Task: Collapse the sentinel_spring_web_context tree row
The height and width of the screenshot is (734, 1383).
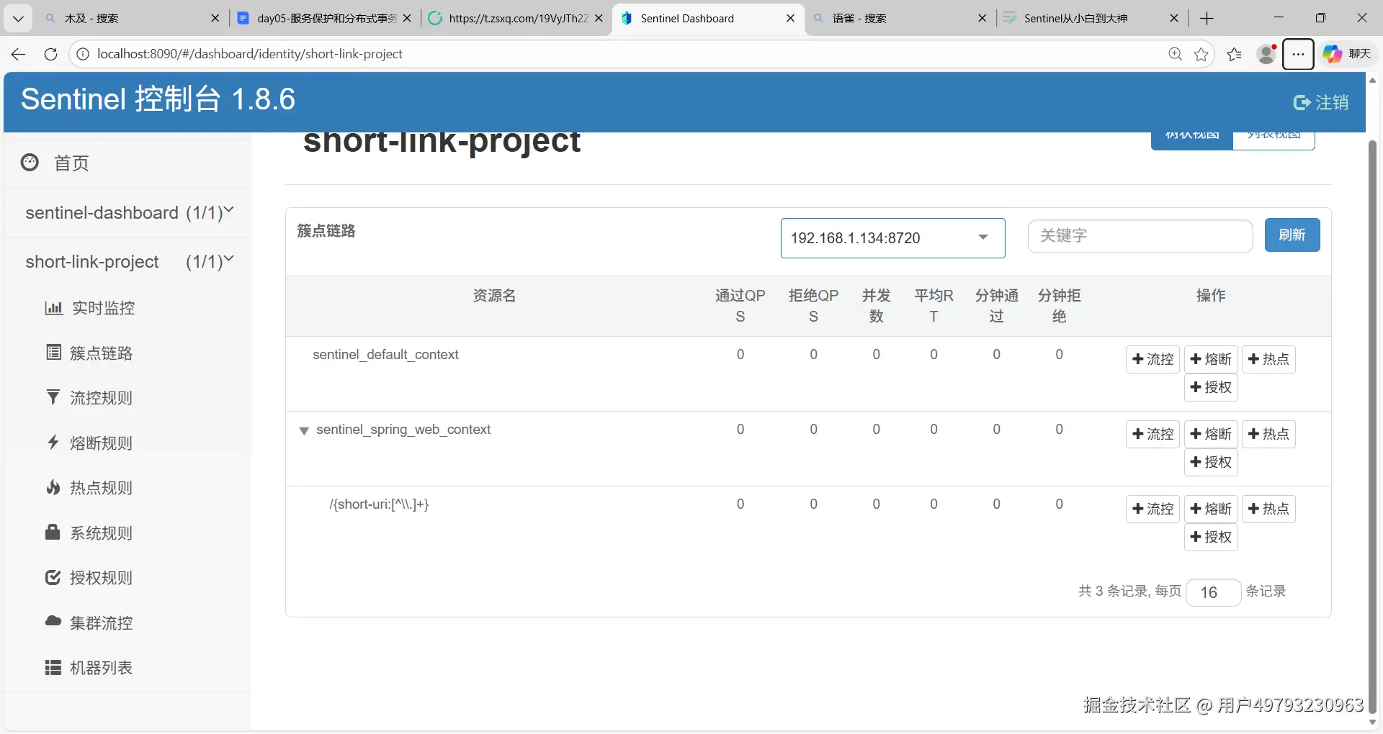Action: tap(304, 430)
